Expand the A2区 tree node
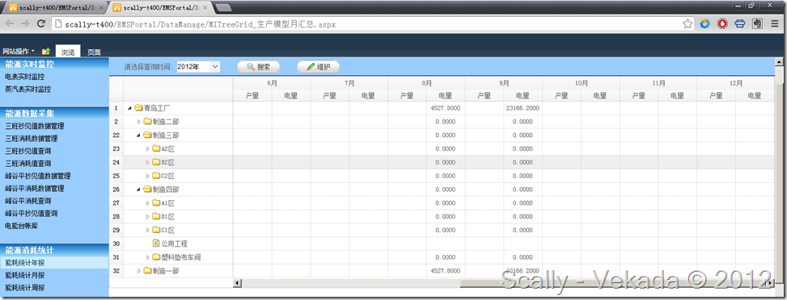 pos(147,148)
